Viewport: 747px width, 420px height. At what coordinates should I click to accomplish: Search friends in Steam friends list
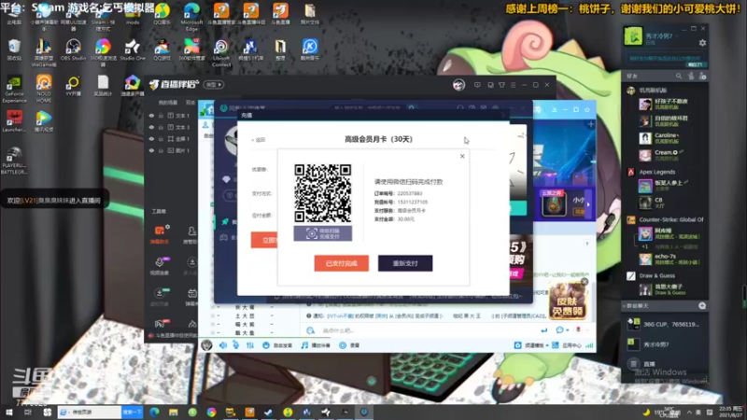(679, 76)
